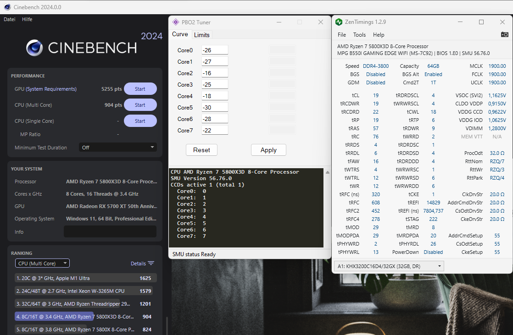The height and width of the screenshot is (335, 513).
Task: Open the Hilfe menu in Cinebench
Action: click(27, 19)
